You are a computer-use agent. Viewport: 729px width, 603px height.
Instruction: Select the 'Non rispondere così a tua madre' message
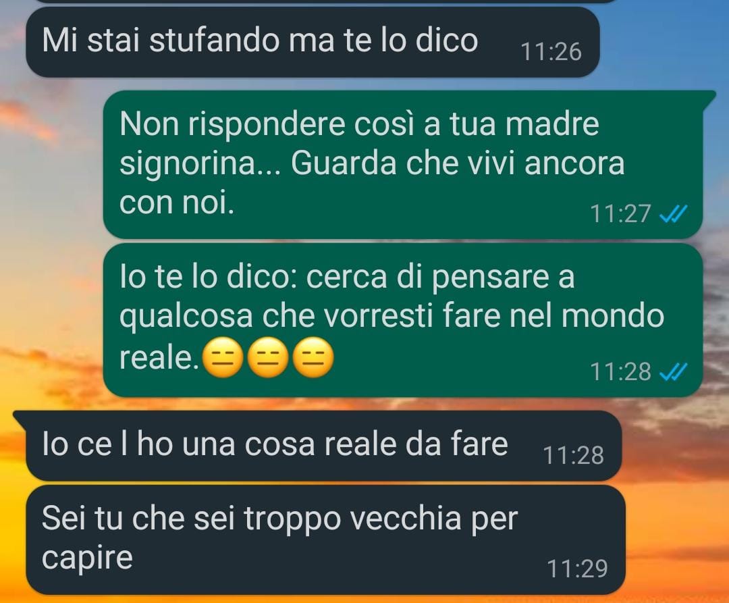[402, 164]
